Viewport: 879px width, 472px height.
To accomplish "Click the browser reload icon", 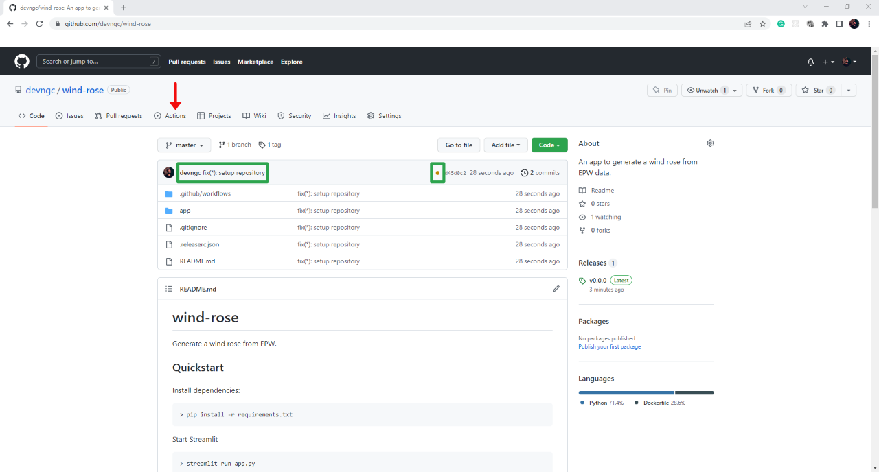I will [x=40, y=23].
